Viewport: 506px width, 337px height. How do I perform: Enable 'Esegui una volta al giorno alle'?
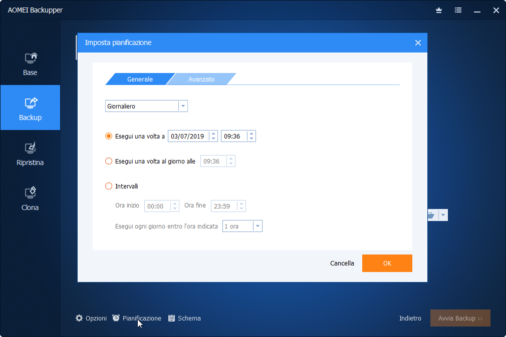point(109,160)
